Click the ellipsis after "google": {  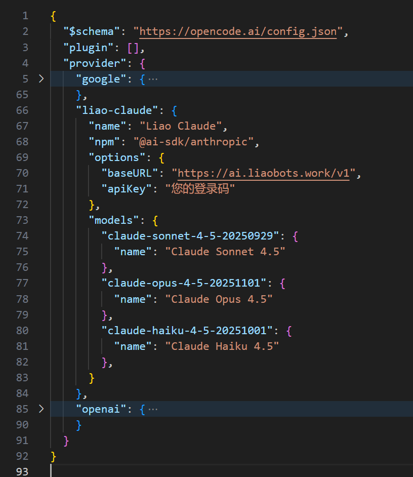tap(153, 79)
